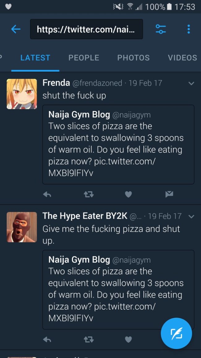Image resolution: width=201 pixels, height=358 pixels.
Task: Like Frenda's tweet with the heart
Action: (128, 194)
